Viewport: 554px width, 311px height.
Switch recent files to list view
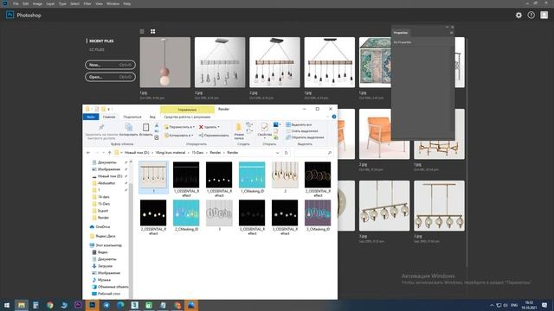(142, 31)
